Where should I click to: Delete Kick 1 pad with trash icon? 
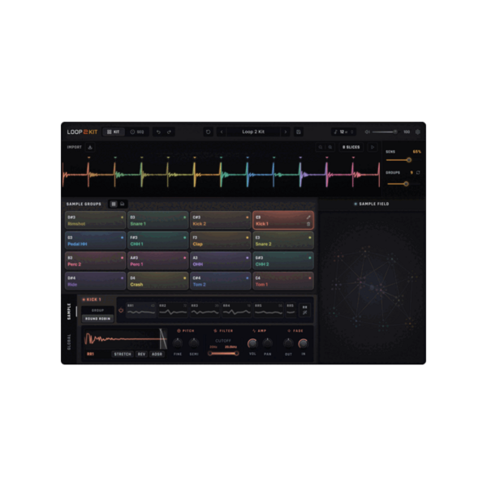coord(308,224)
